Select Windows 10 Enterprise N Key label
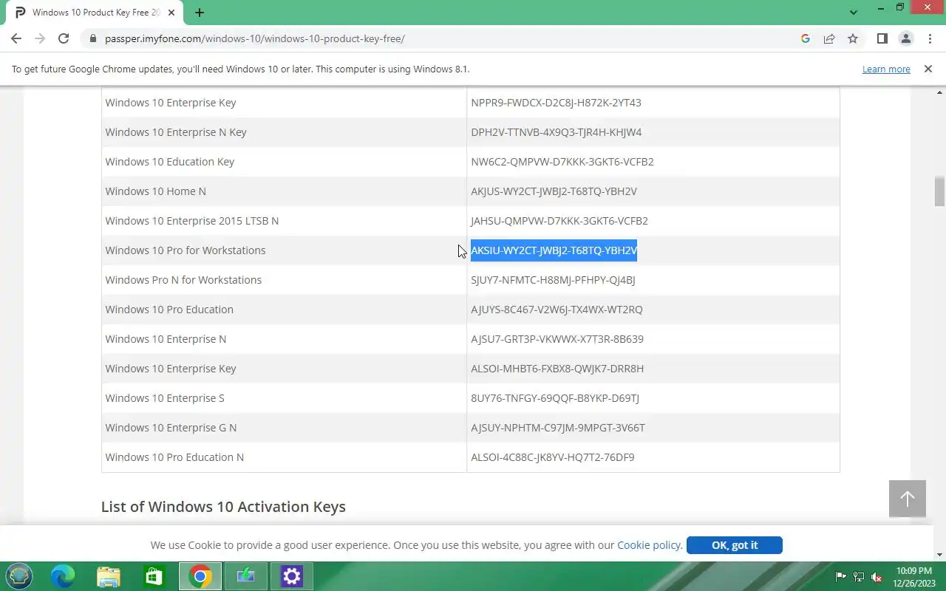 [176, 132]
